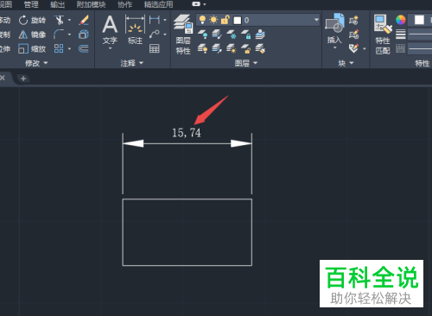
Task: Select the Leader arrow tool
Action: [155, 35]
